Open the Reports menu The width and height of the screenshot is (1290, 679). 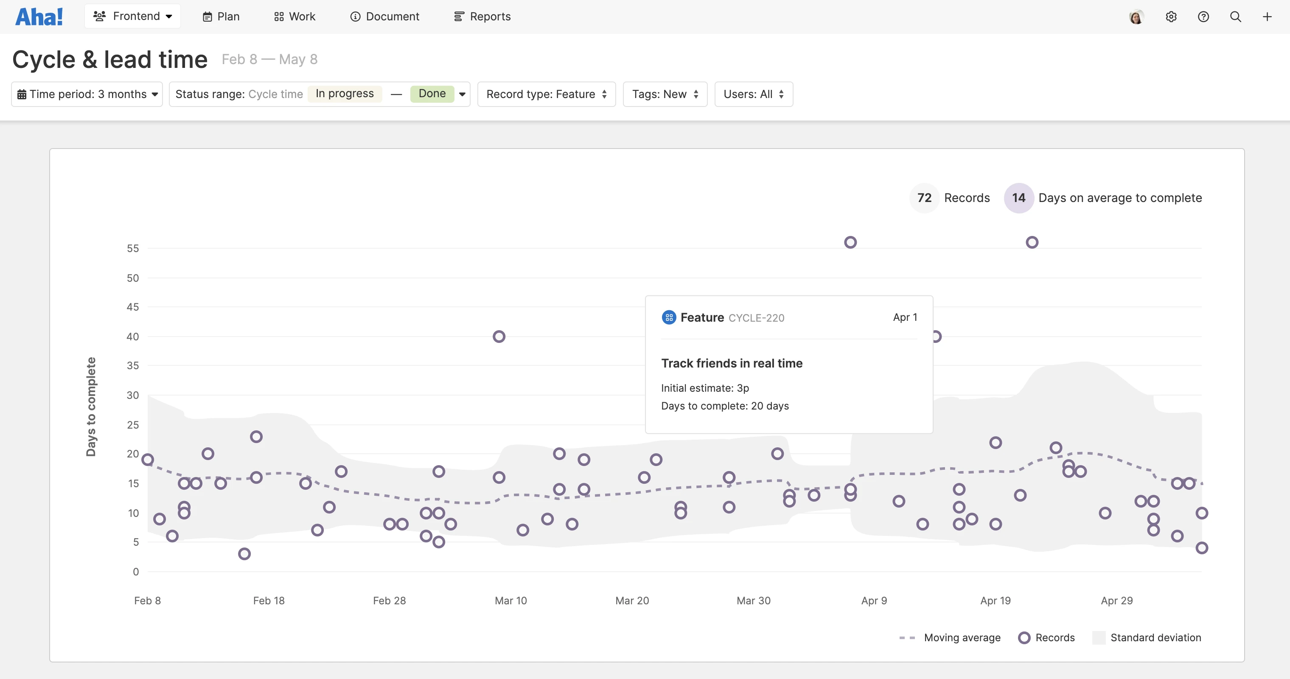point(482,17)
